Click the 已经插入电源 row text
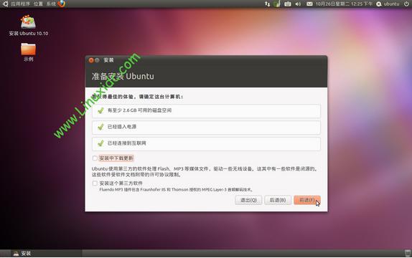Image resolution: width=412 pixels, height=258 pixels. pyautogui.click(x=122, y=127)
